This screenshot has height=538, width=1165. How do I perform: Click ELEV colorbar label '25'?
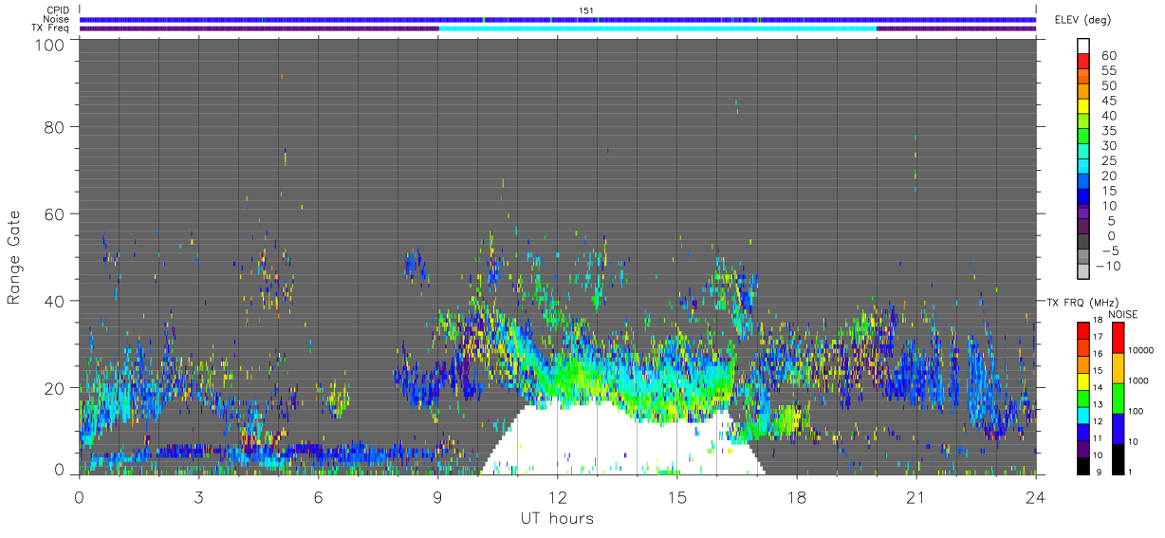click(x=1109, y=160)
